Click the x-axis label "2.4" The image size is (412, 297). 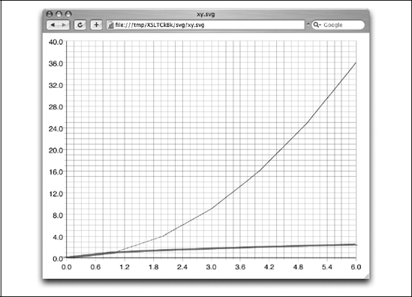point(182,267)
